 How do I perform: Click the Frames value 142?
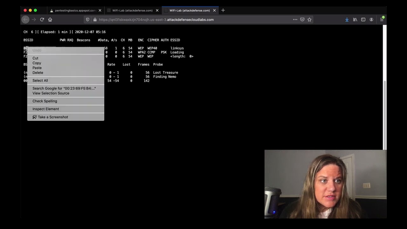point(147,81)
